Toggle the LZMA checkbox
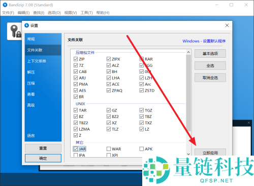The height and width of the screenshot is (186, 254). coord(76,129)
